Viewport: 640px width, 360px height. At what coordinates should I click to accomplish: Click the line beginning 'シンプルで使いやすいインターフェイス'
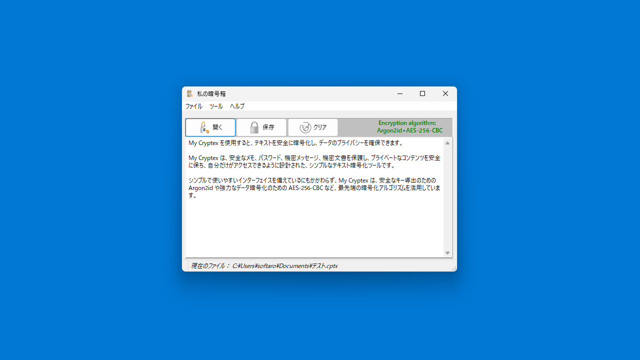[312, 180]
